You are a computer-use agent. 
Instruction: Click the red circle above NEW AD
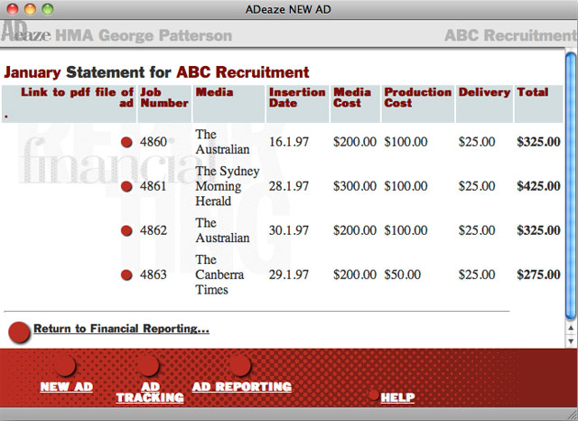[65, 366]
